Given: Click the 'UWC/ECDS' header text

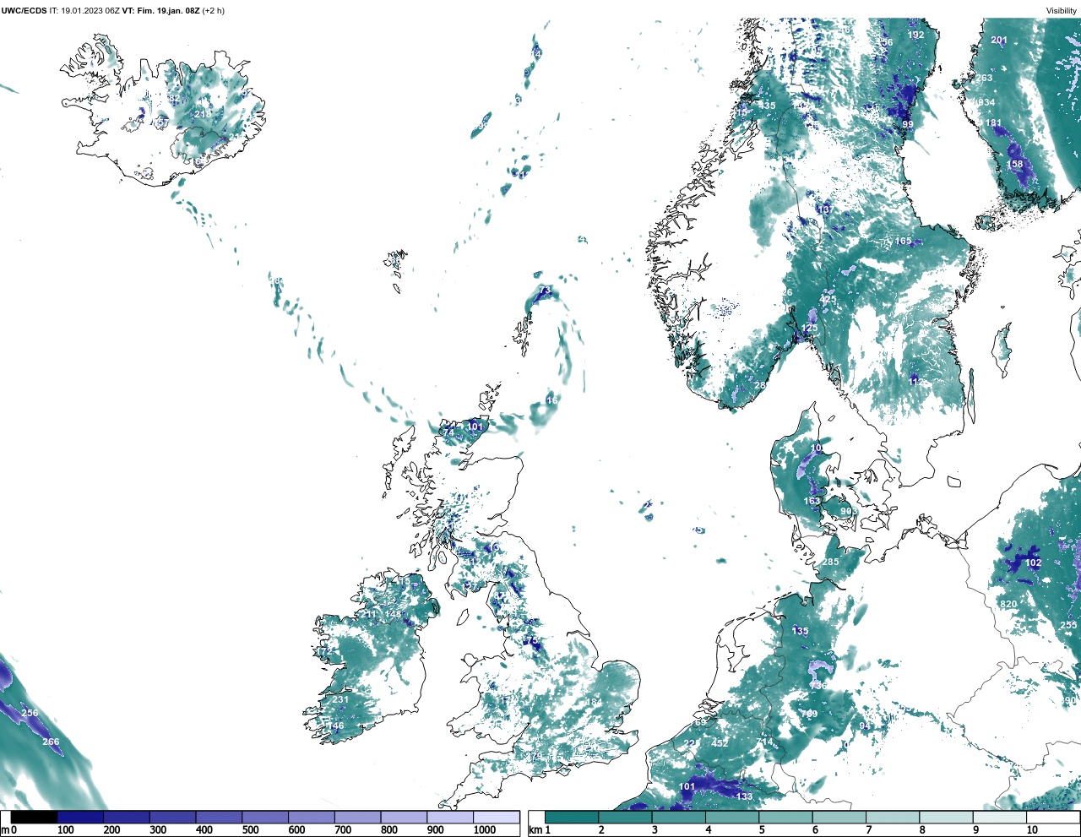Looking at the screenshot, I should point(24,11).
